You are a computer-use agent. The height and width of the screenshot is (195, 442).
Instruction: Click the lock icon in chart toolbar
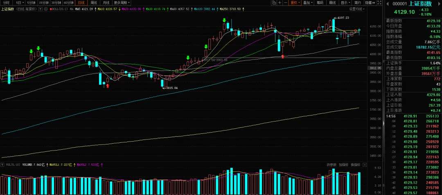[x=274, y=3]
